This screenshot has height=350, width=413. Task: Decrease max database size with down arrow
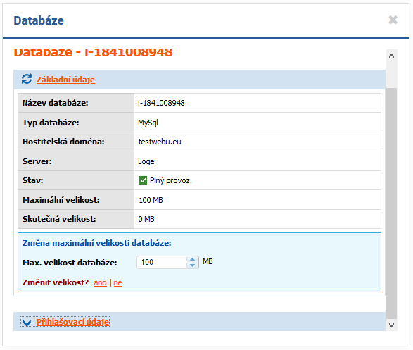[x=193, y=265]
